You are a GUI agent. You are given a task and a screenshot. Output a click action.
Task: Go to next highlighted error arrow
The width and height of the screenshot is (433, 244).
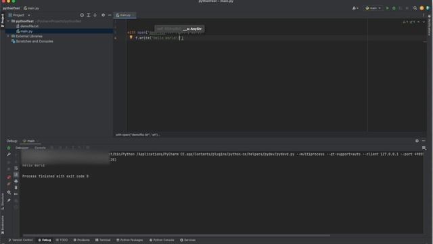[x=424, y=22]
